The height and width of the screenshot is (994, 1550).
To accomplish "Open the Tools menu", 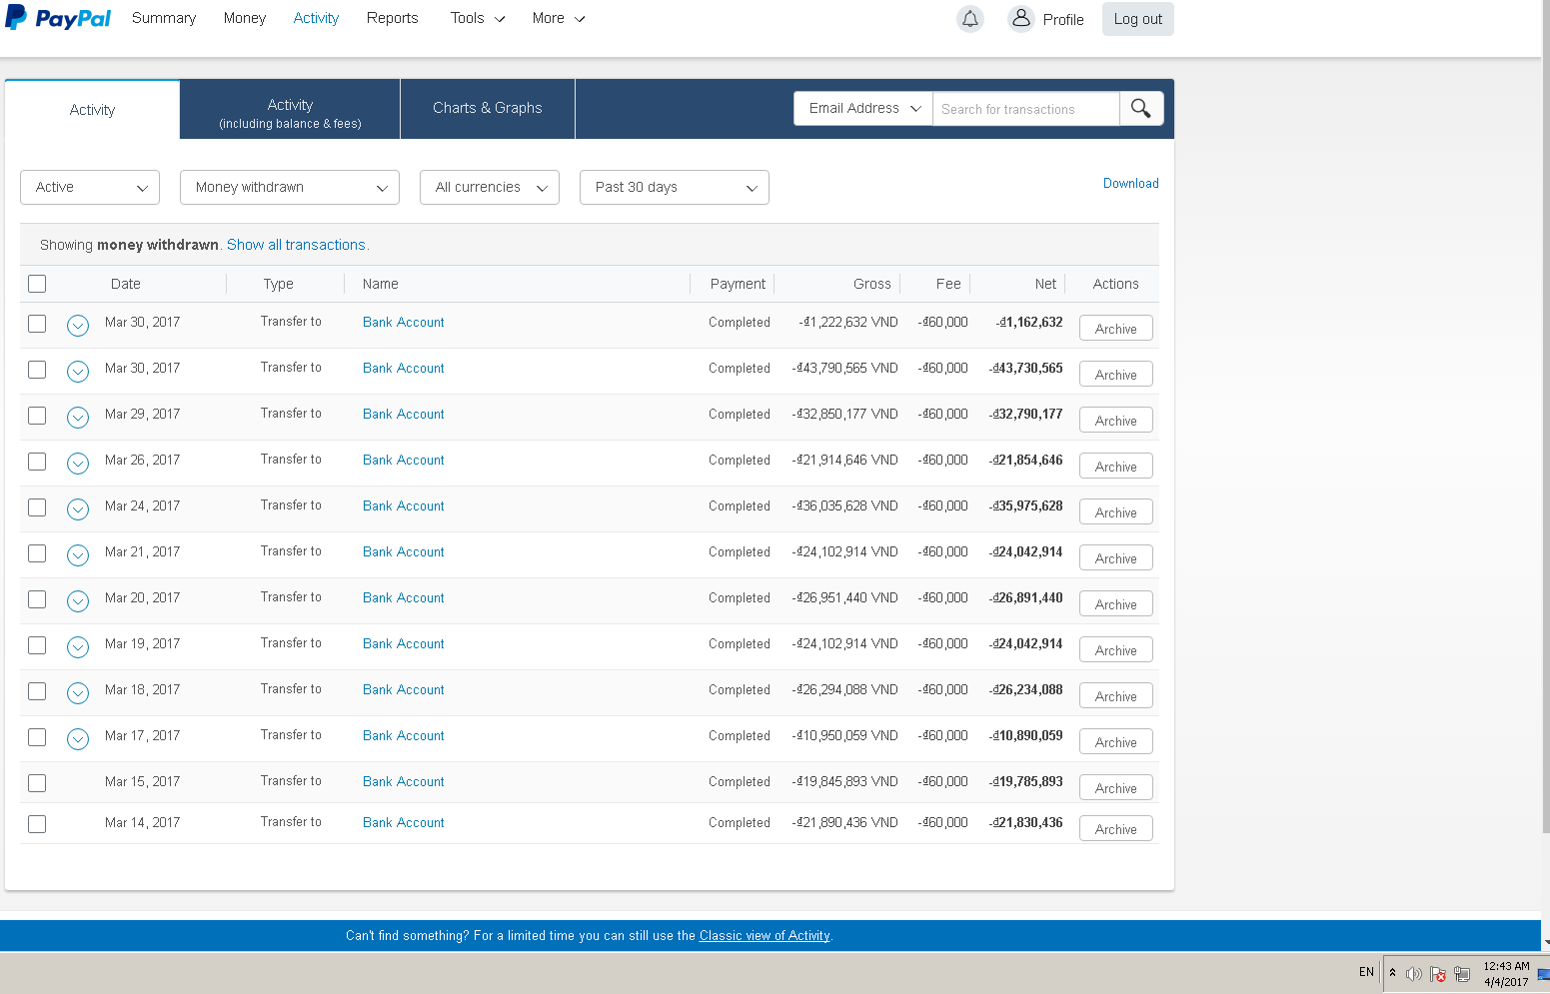I will 478,18.
